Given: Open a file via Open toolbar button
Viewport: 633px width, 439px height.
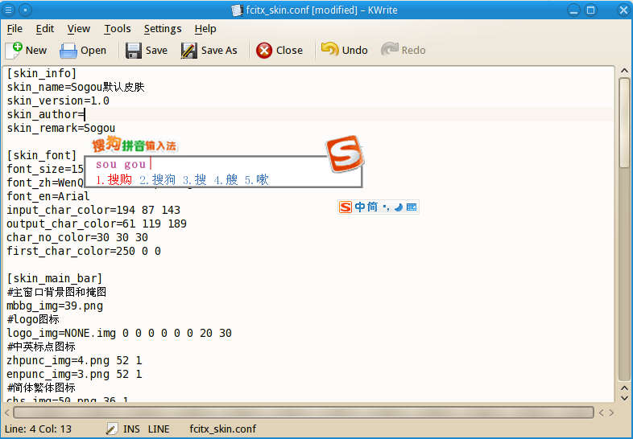Looking at the screenshot, I should (x=83, y=51).
